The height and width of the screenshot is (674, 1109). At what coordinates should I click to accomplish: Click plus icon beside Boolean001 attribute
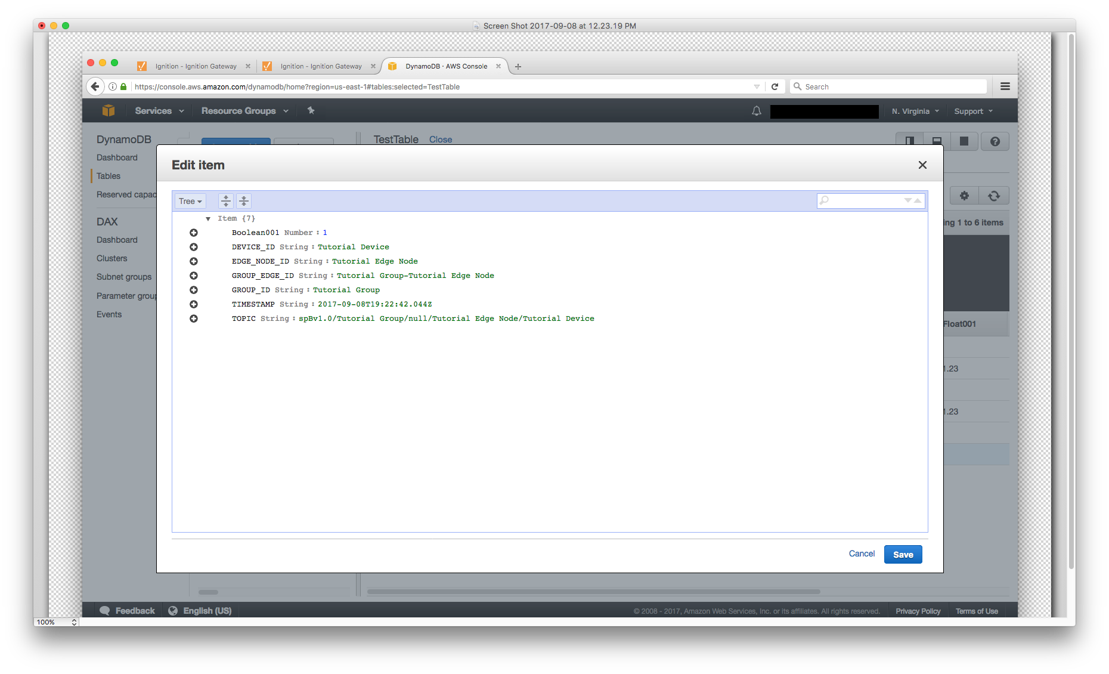point(194,233)
